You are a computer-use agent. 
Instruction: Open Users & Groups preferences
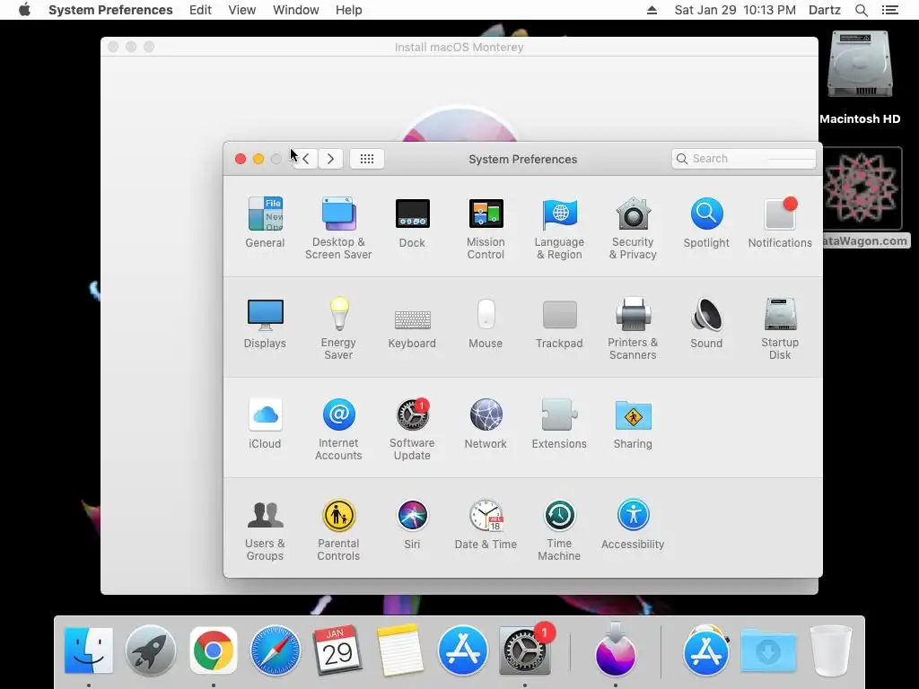tap(265, 529)
